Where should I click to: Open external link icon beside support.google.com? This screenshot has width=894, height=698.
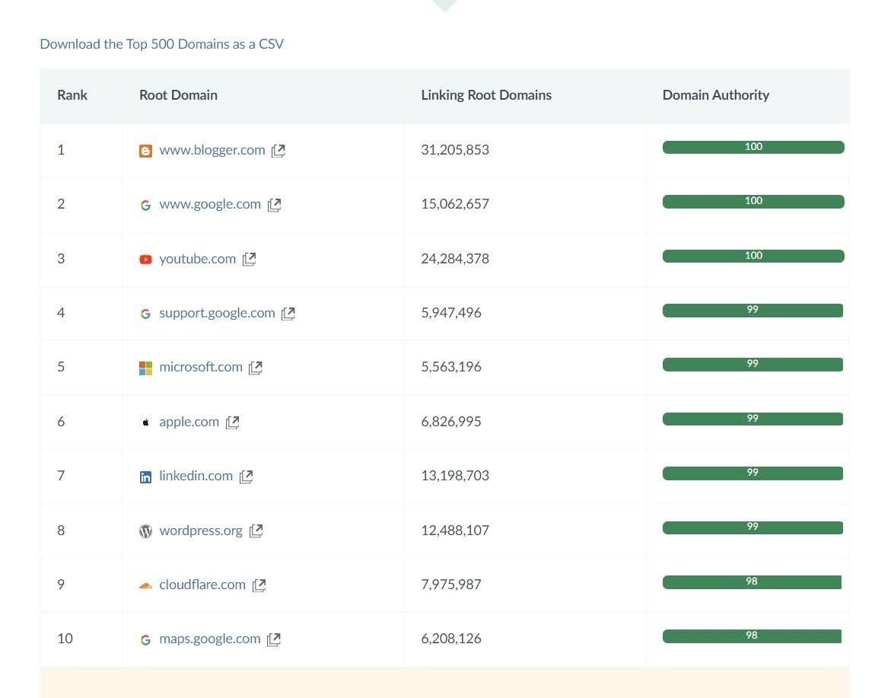(288, 313)
